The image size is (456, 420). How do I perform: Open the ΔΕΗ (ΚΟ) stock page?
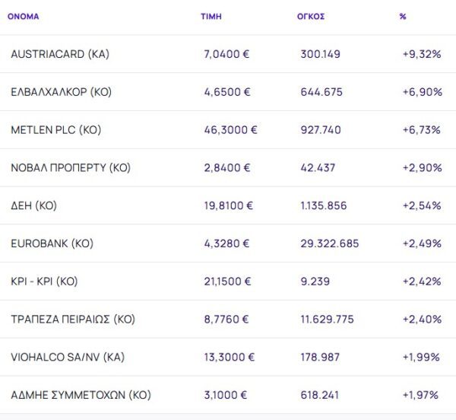click(x=34, y=205)
